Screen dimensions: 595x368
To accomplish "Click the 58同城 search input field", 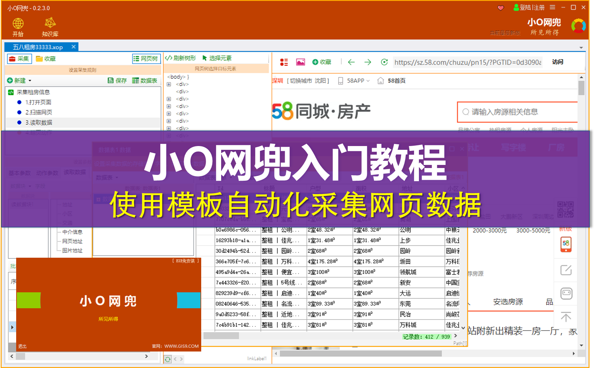I will pyautogui.click(x=517, y=112).
